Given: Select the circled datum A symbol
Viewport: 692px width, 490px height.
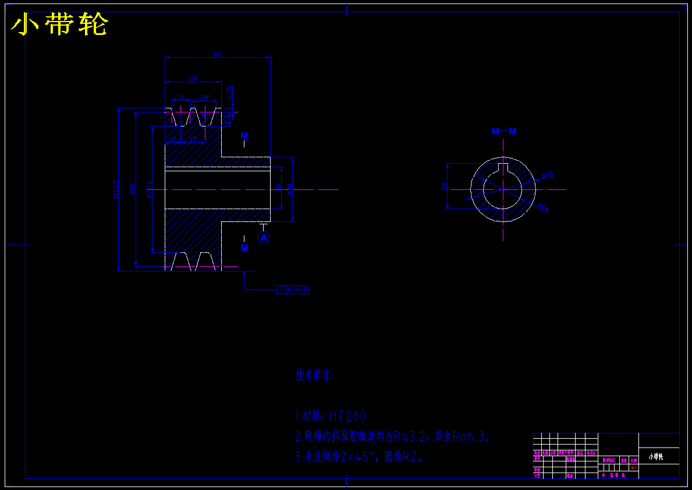Looking at the screenshot, I should (264, 238).
